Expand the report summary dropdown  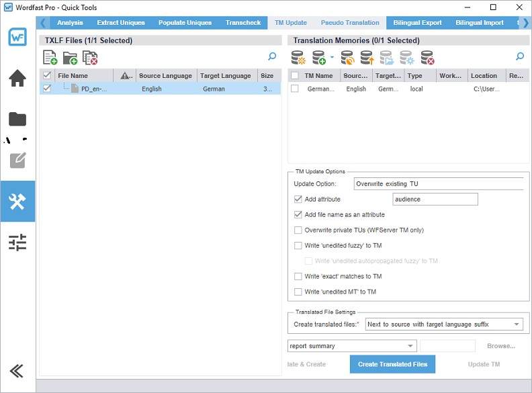(x=410, y=346)
